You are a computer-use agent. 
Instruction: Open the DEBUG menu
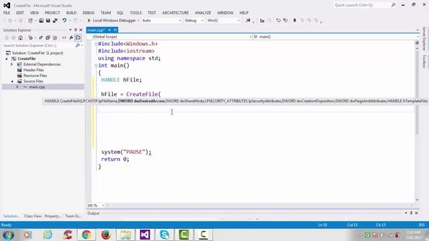pyautogui.click(x=88, y=13)
